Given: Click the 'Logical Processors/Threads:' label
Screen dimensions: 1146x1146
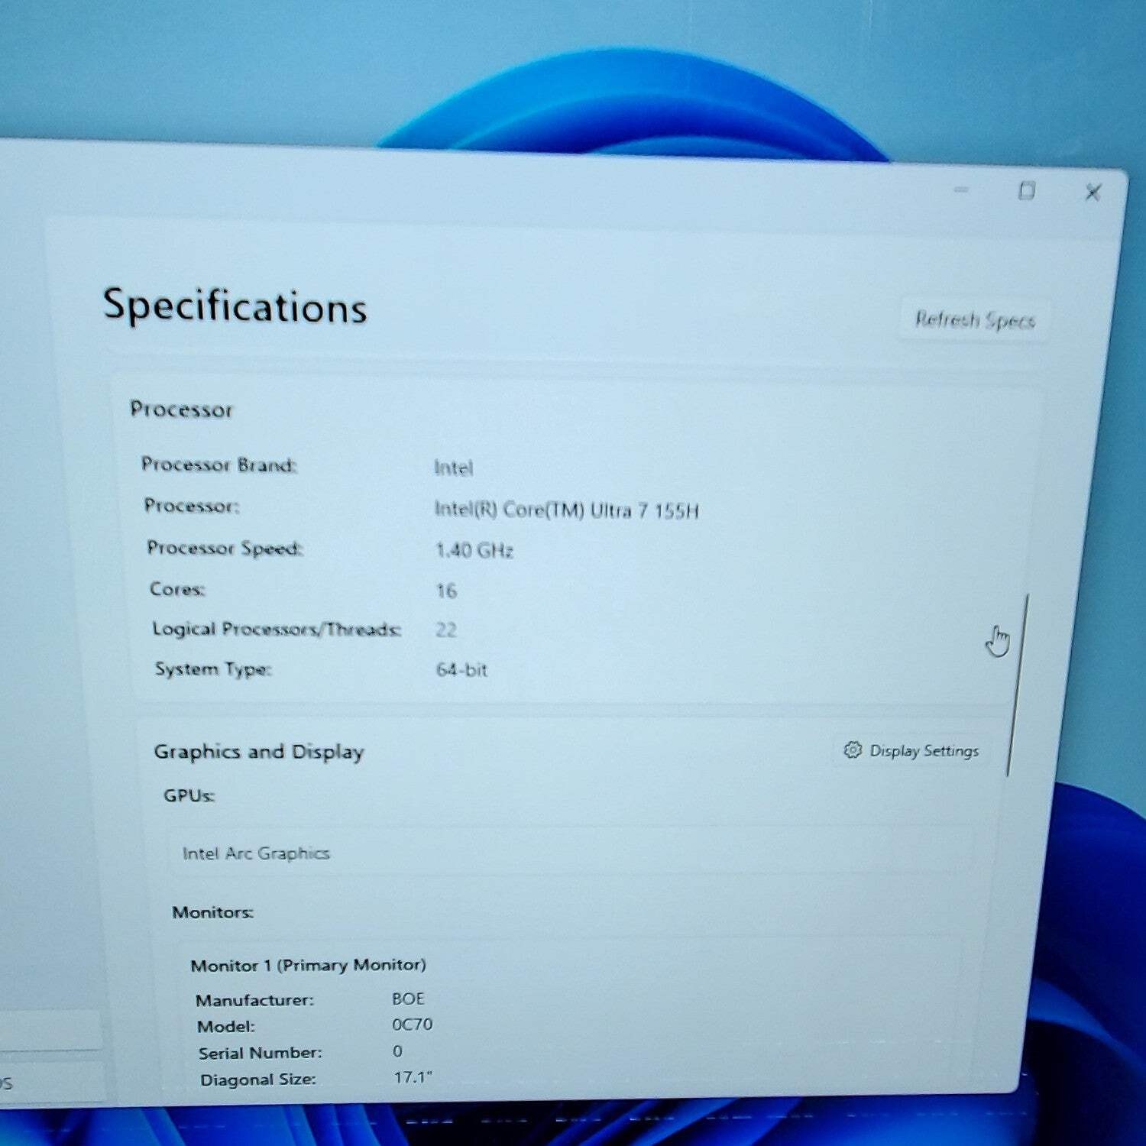Looking at the screenshot, I should pyautogui.click(x=276, y=629).
